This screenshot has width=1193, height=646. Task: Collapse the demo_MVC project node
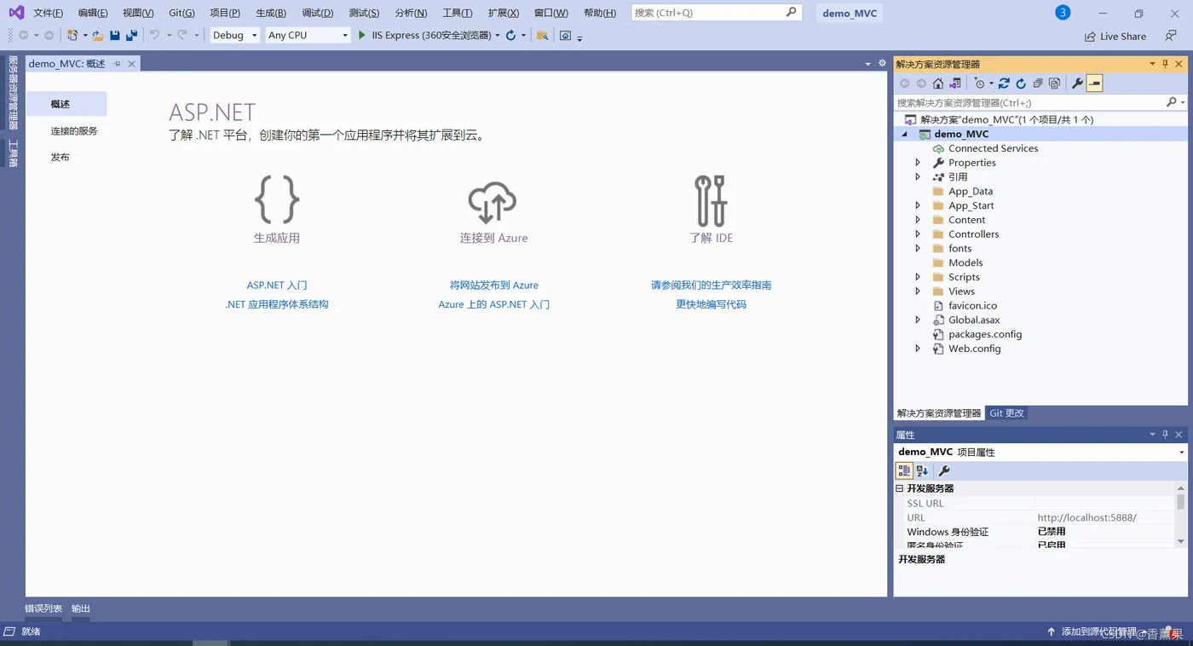tap(905, 134)
